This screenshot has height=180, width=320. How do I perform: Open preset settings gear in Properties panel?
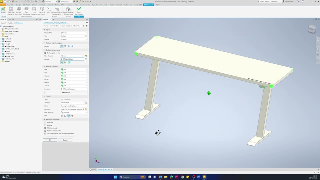pos(87,26)
